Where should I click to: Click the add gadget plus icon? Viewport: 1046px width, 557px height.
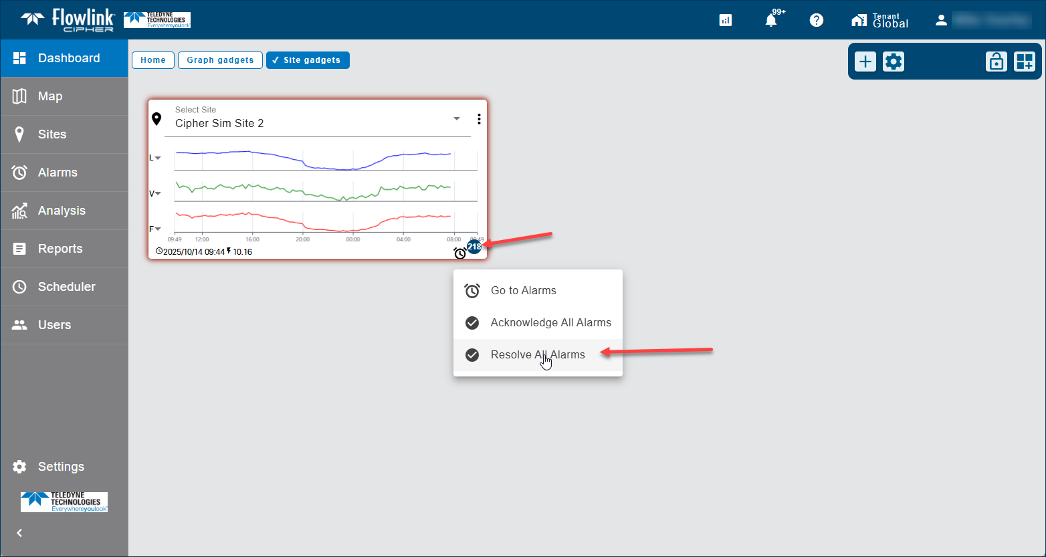865,62
